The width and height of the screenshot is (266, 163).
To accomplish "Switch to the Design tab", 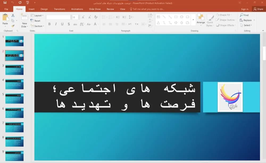I will click(44, 9).
